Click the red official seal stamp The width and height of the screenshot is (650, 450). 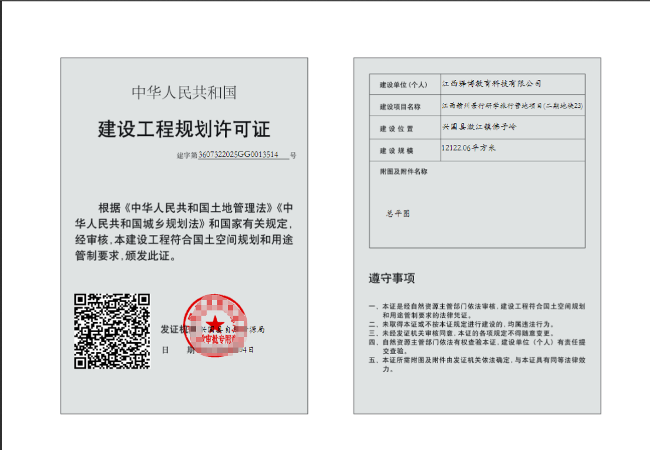[214, 327]
